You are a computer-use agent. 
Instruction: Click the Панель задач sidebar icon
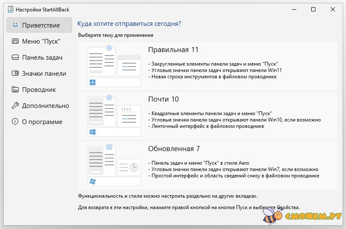click(x=15, y=57)
